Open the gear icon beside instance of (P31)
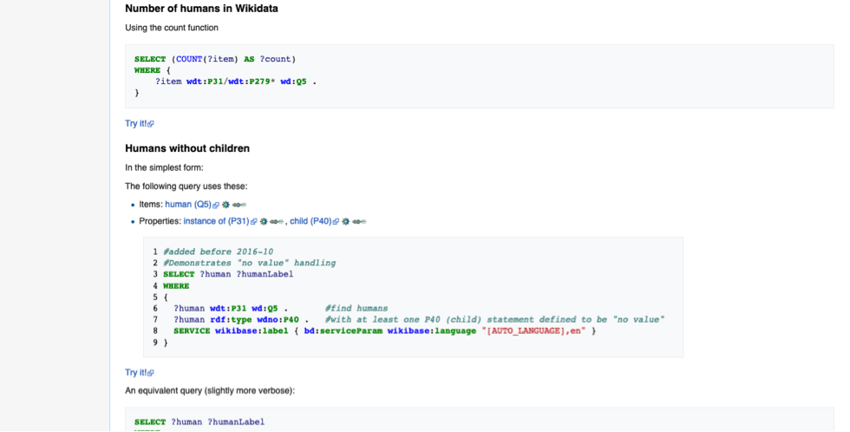This screenshot has width=850, height=432. tap(264, 222)
